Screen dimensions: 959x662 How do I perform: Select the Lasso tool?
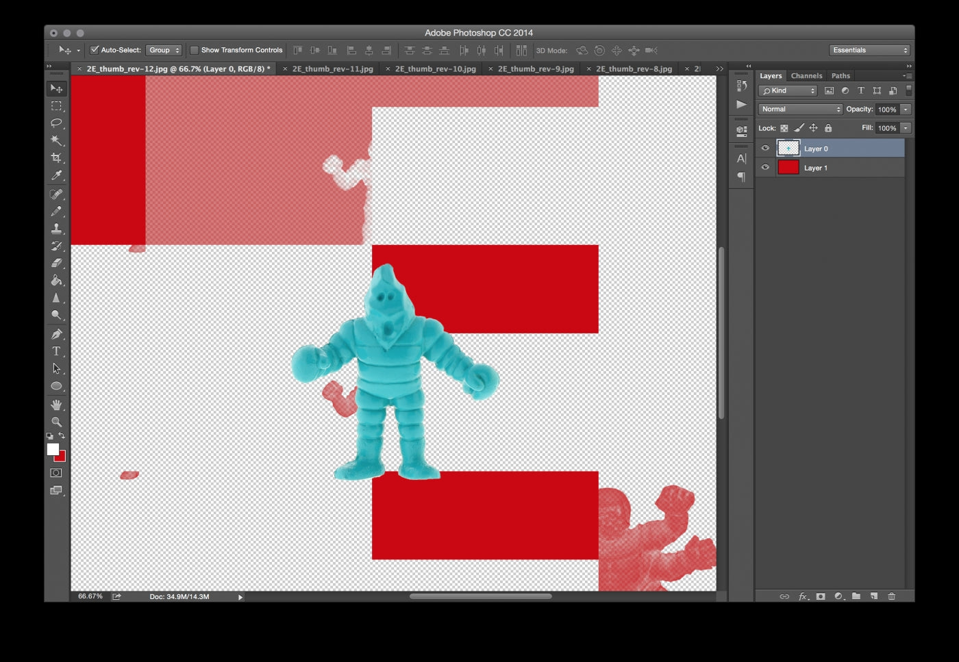point(56,123)
